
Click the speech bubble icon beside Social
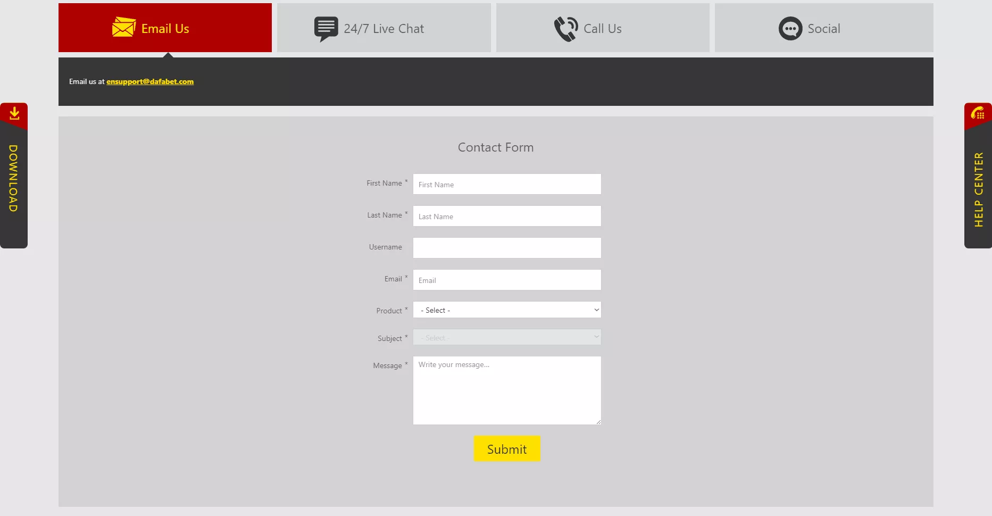pyautogui.click(x=790, y=29)
